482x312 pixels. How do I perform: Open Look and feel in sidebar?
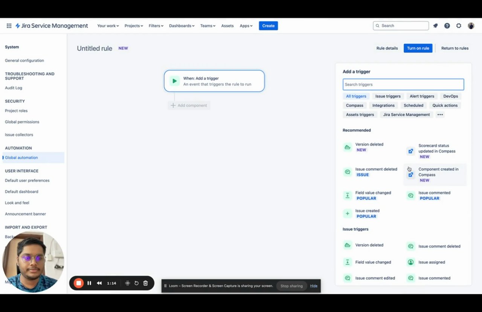17,203
